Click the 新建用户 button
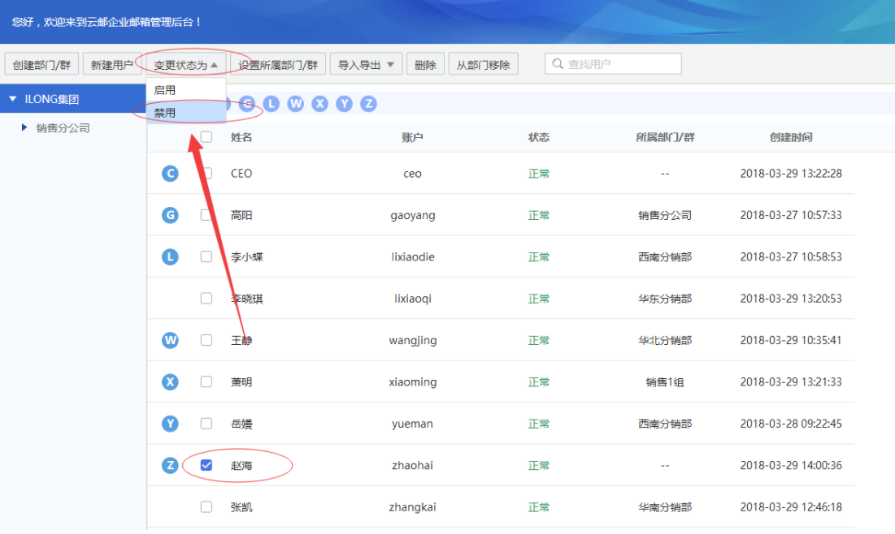 (x=112, y=64)
